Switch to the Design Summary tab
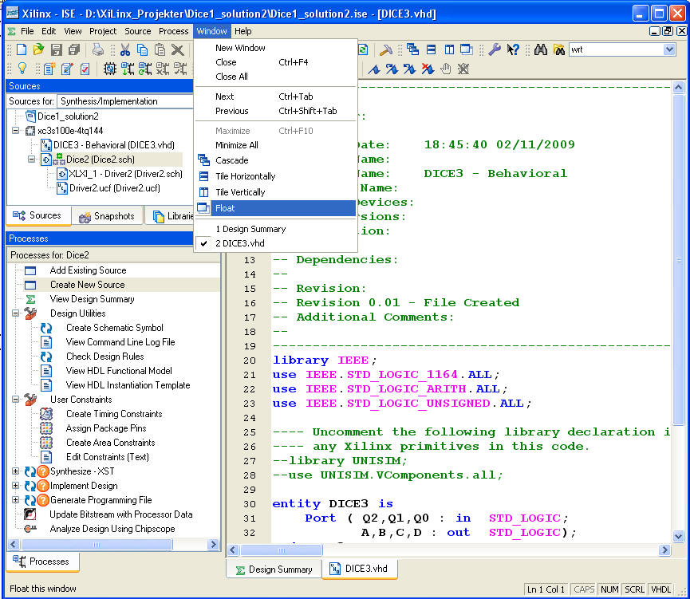This screenshot has width=690, height=599. pyautogui.click(x=274, y=569)
